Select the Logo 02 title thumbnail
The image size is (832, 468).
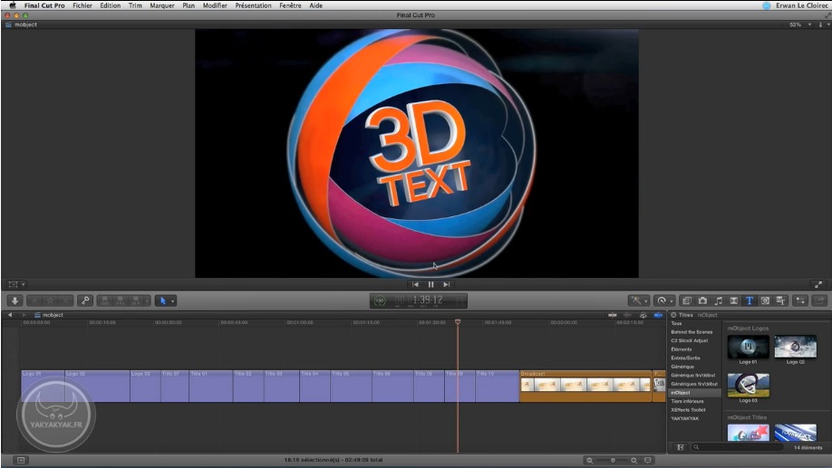[x=795, y=348]
